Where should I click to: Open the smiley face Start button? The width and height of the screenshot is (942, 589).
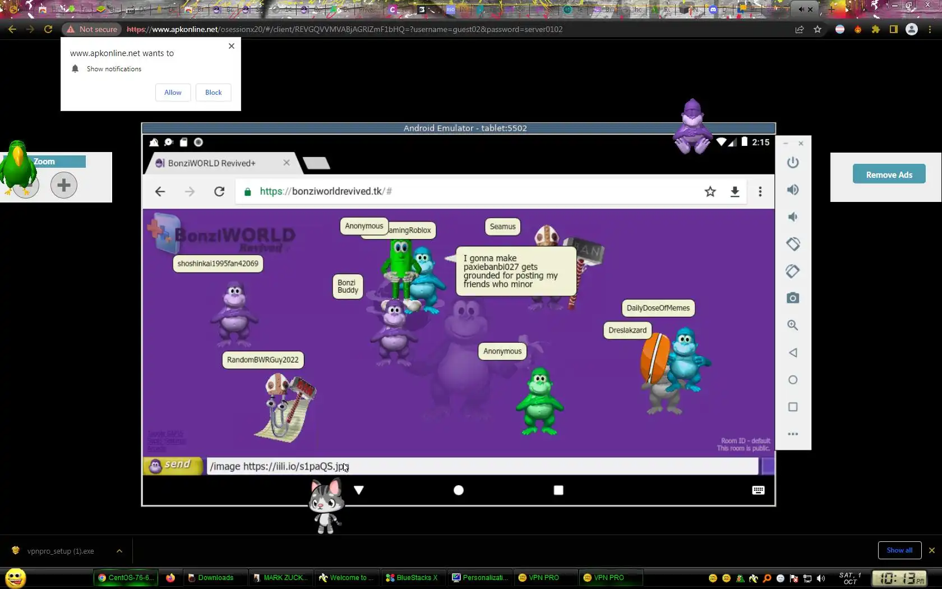point(16,578)
